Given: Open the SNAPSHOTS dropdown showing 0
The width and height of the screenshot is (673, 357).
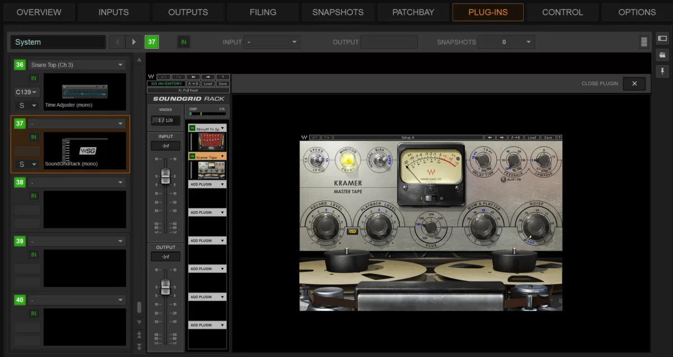Looking at the screenshot, I should 506,42.
